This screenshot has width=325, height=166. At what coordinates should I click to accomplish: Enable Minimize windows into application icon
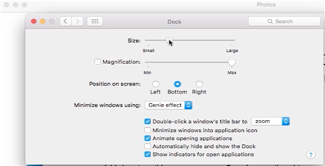(148, 130)
